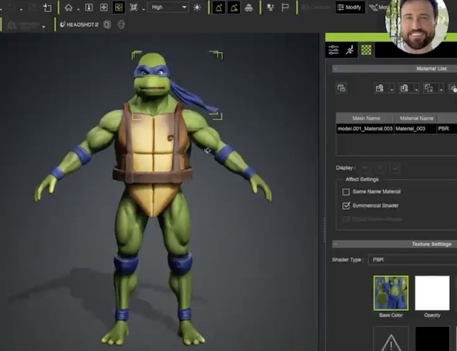Click the Material Name column header

pos(416,118)
